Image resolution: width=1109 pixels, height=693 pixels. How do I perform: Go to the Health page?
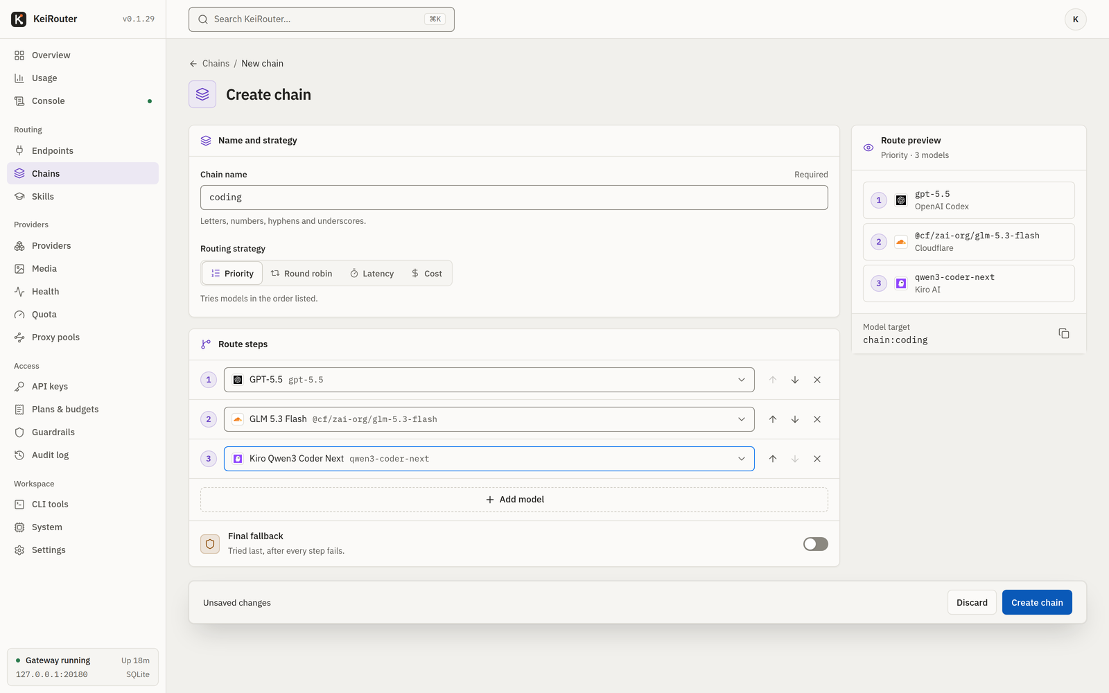[x=82, y=292]
